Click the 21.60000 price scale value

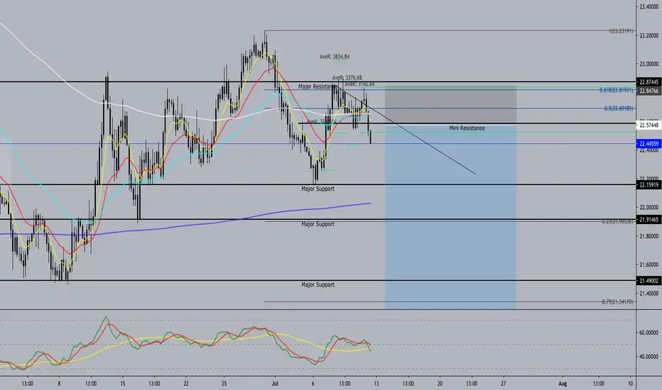649,264
